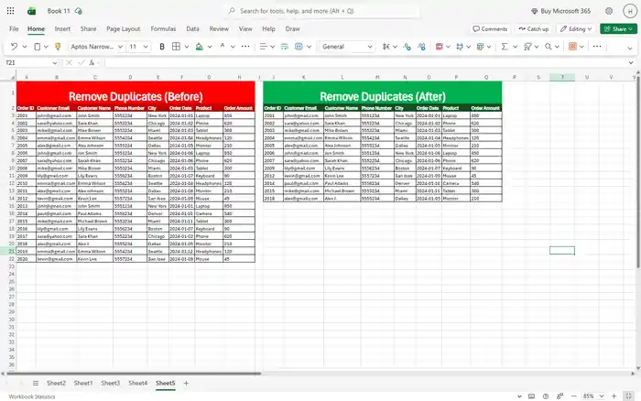Click the orange add-ins grid icon
The width and height of the screenshot is (641, 401).
click(x=572, y=47)
